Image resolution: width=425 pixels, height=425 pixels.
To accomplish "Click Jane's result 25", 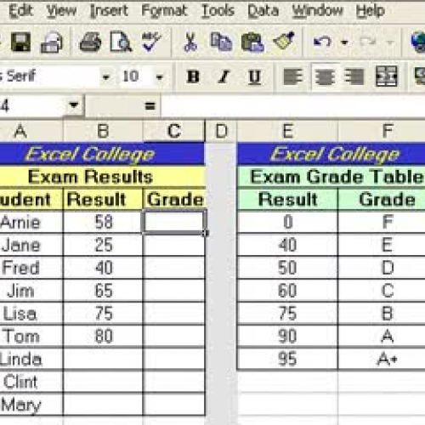I will click(x=104, y=245).
